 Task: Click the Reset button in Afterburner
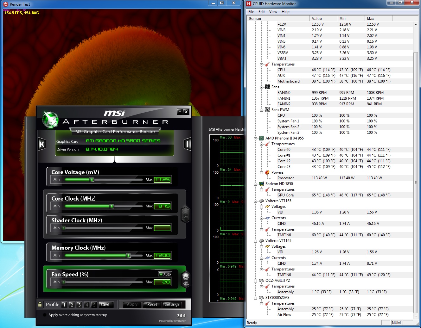click(x=152, y=304)
